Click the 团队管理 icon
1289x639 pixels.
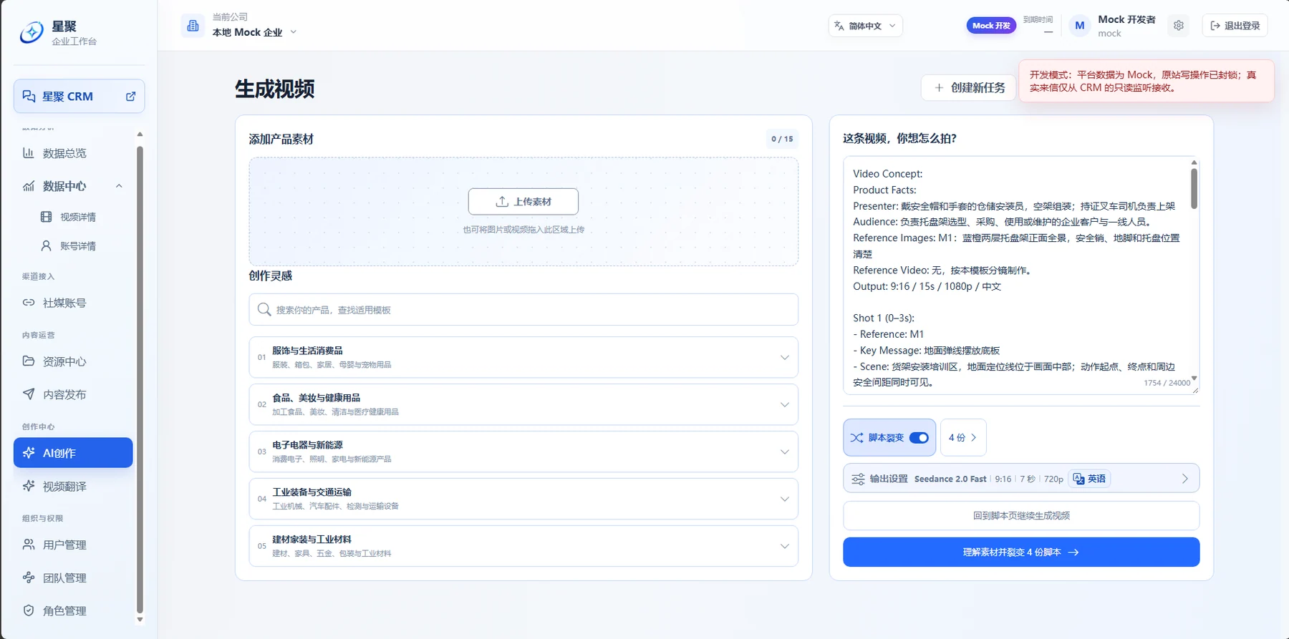[29, 577]
